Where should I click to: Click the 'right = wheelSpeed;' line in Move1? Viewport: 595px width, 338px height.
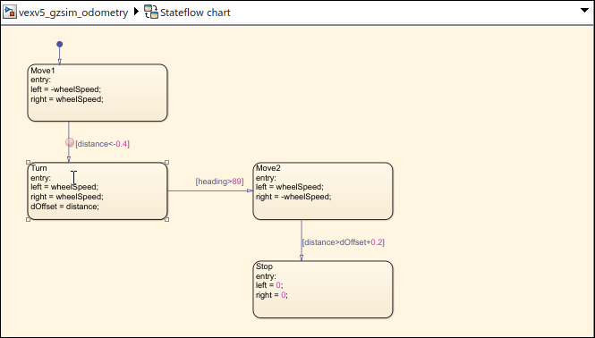click(67, 99)
